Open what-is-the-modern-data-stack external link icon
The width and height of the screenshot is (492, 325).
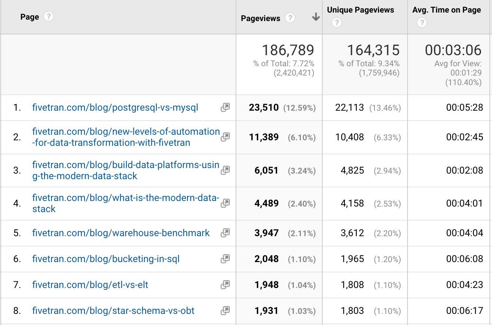(x=225, y=203)
